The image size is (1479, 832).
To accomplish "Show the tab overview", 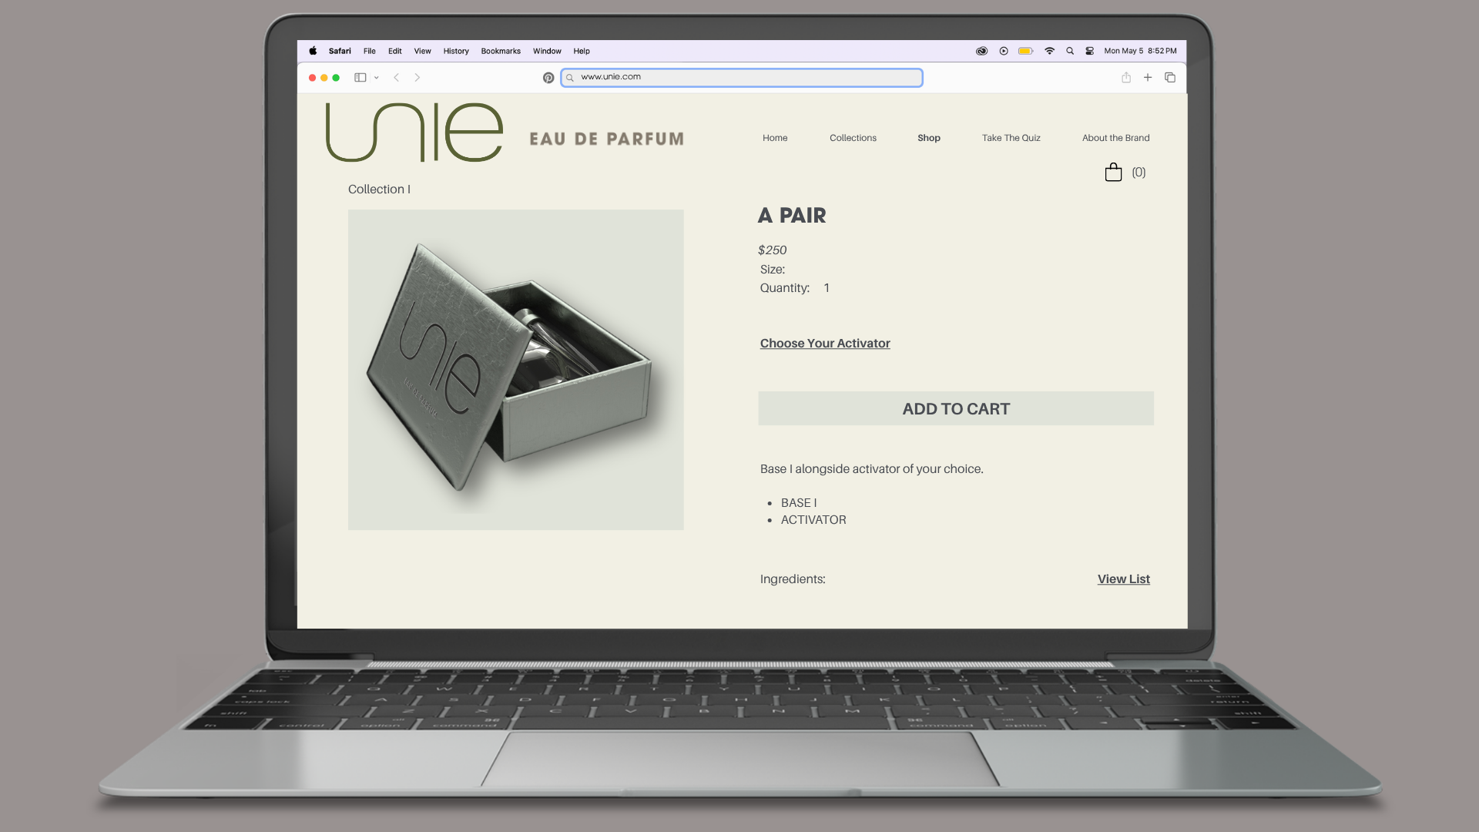I will (1170, 77).
